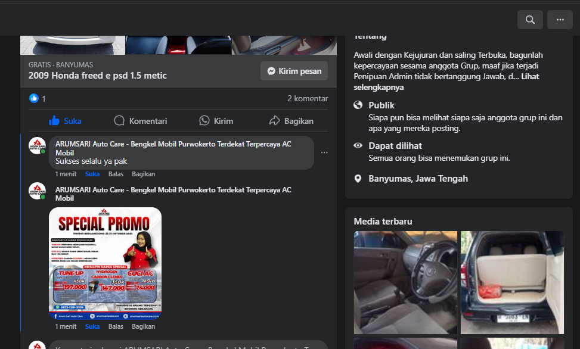
Task: Click Balas under 'Sukses selalu ya pak' comment
Action: tap(116, 174)
